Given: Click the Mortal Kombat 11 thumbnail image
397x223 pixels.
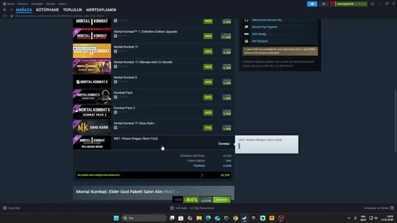Looking at the screenshot, I should tap(92, 51).
